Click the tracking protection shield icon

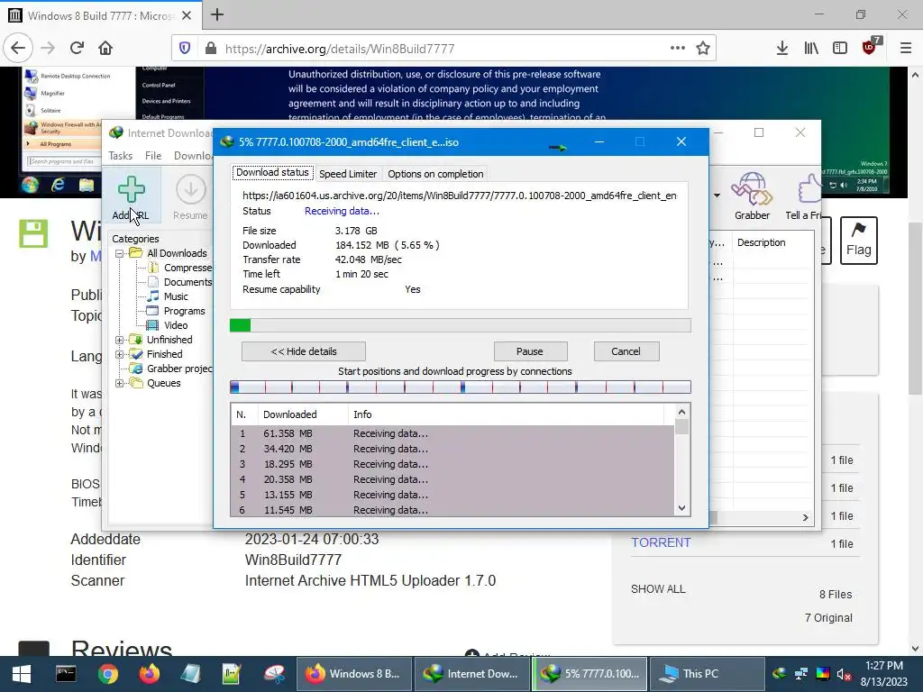tap(185, 49)
